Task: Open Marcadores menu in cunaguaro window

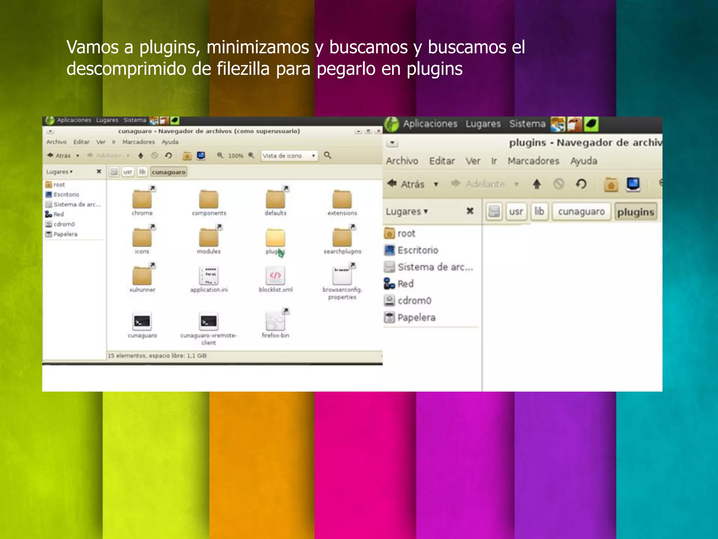Action: [138, 142]
